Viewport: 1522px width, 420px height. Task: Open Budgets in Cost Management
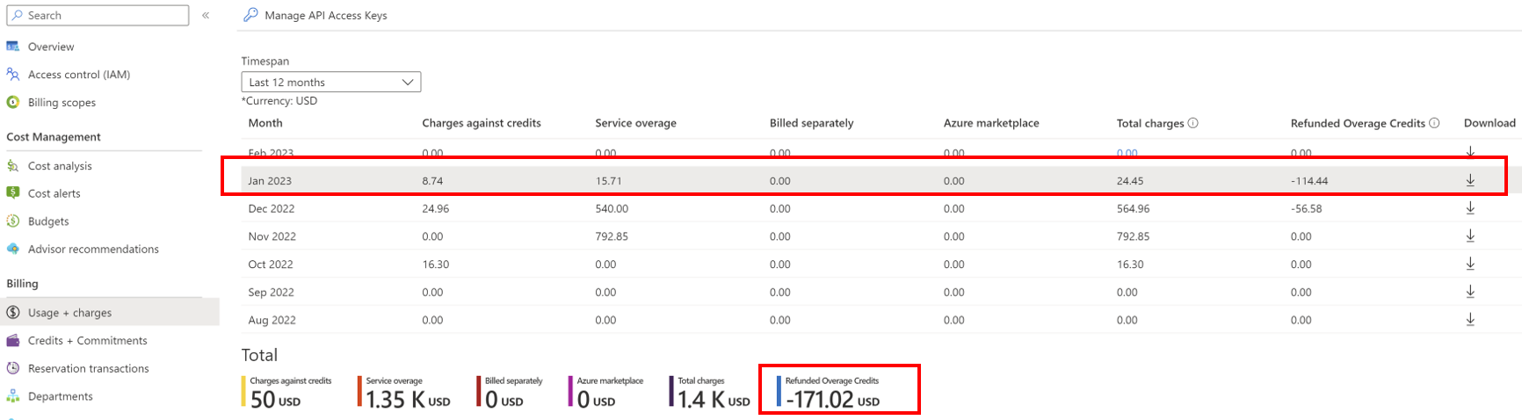point(47,221)
